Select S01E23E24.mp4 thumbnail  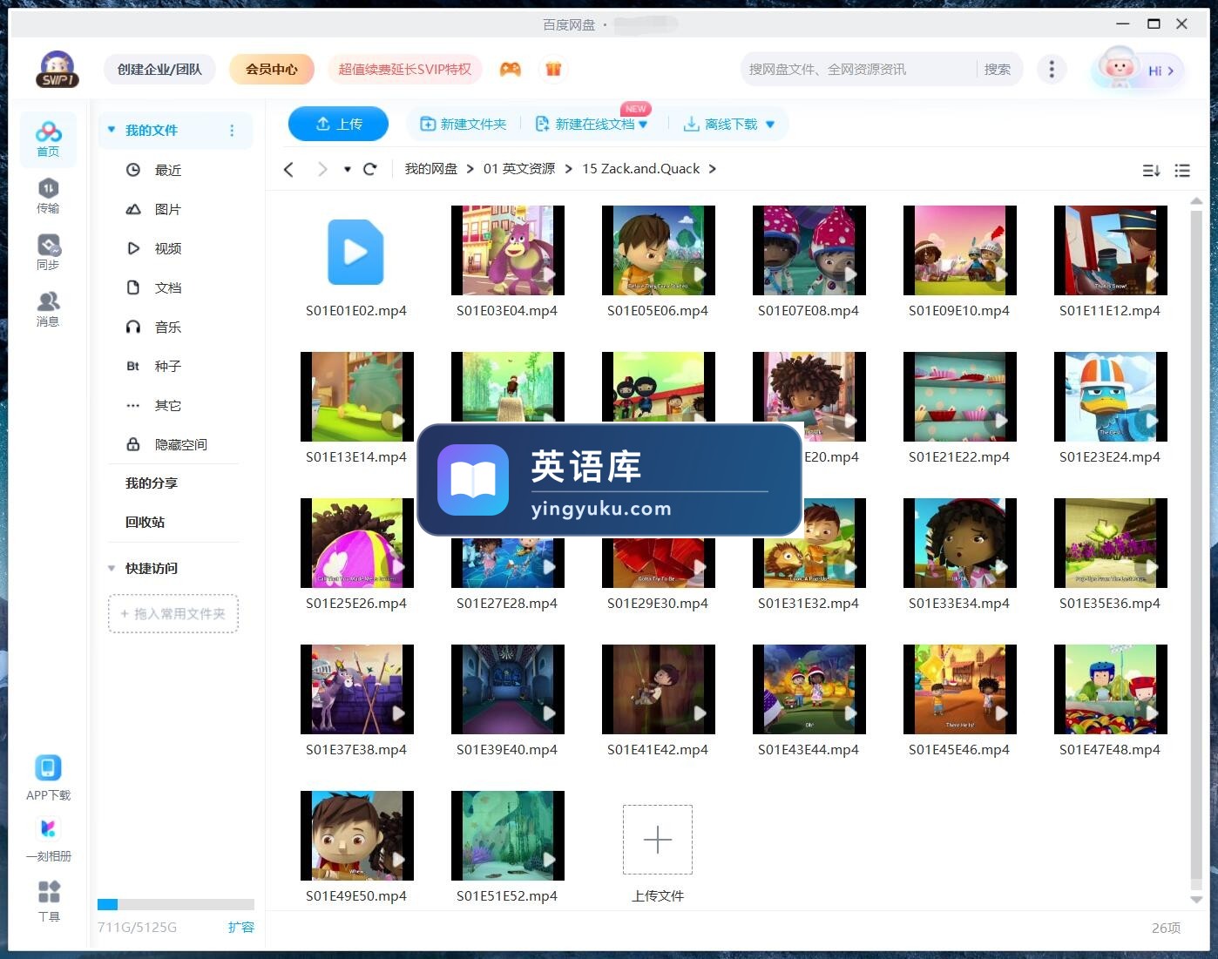[x=1111, y=397]
